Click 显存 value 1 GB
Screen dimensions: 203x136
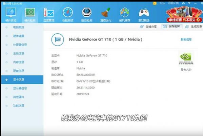point(80,62)
